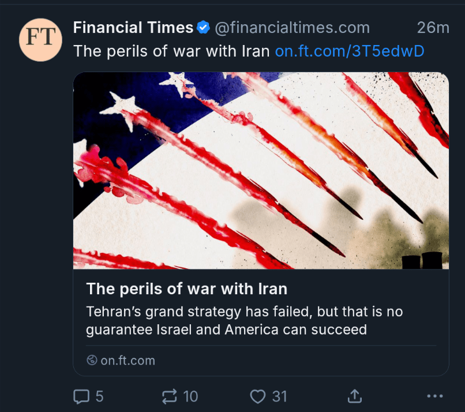Open the post via the 26m timestamp
This screenshot has height=412, width=465.
coord(433,27)
